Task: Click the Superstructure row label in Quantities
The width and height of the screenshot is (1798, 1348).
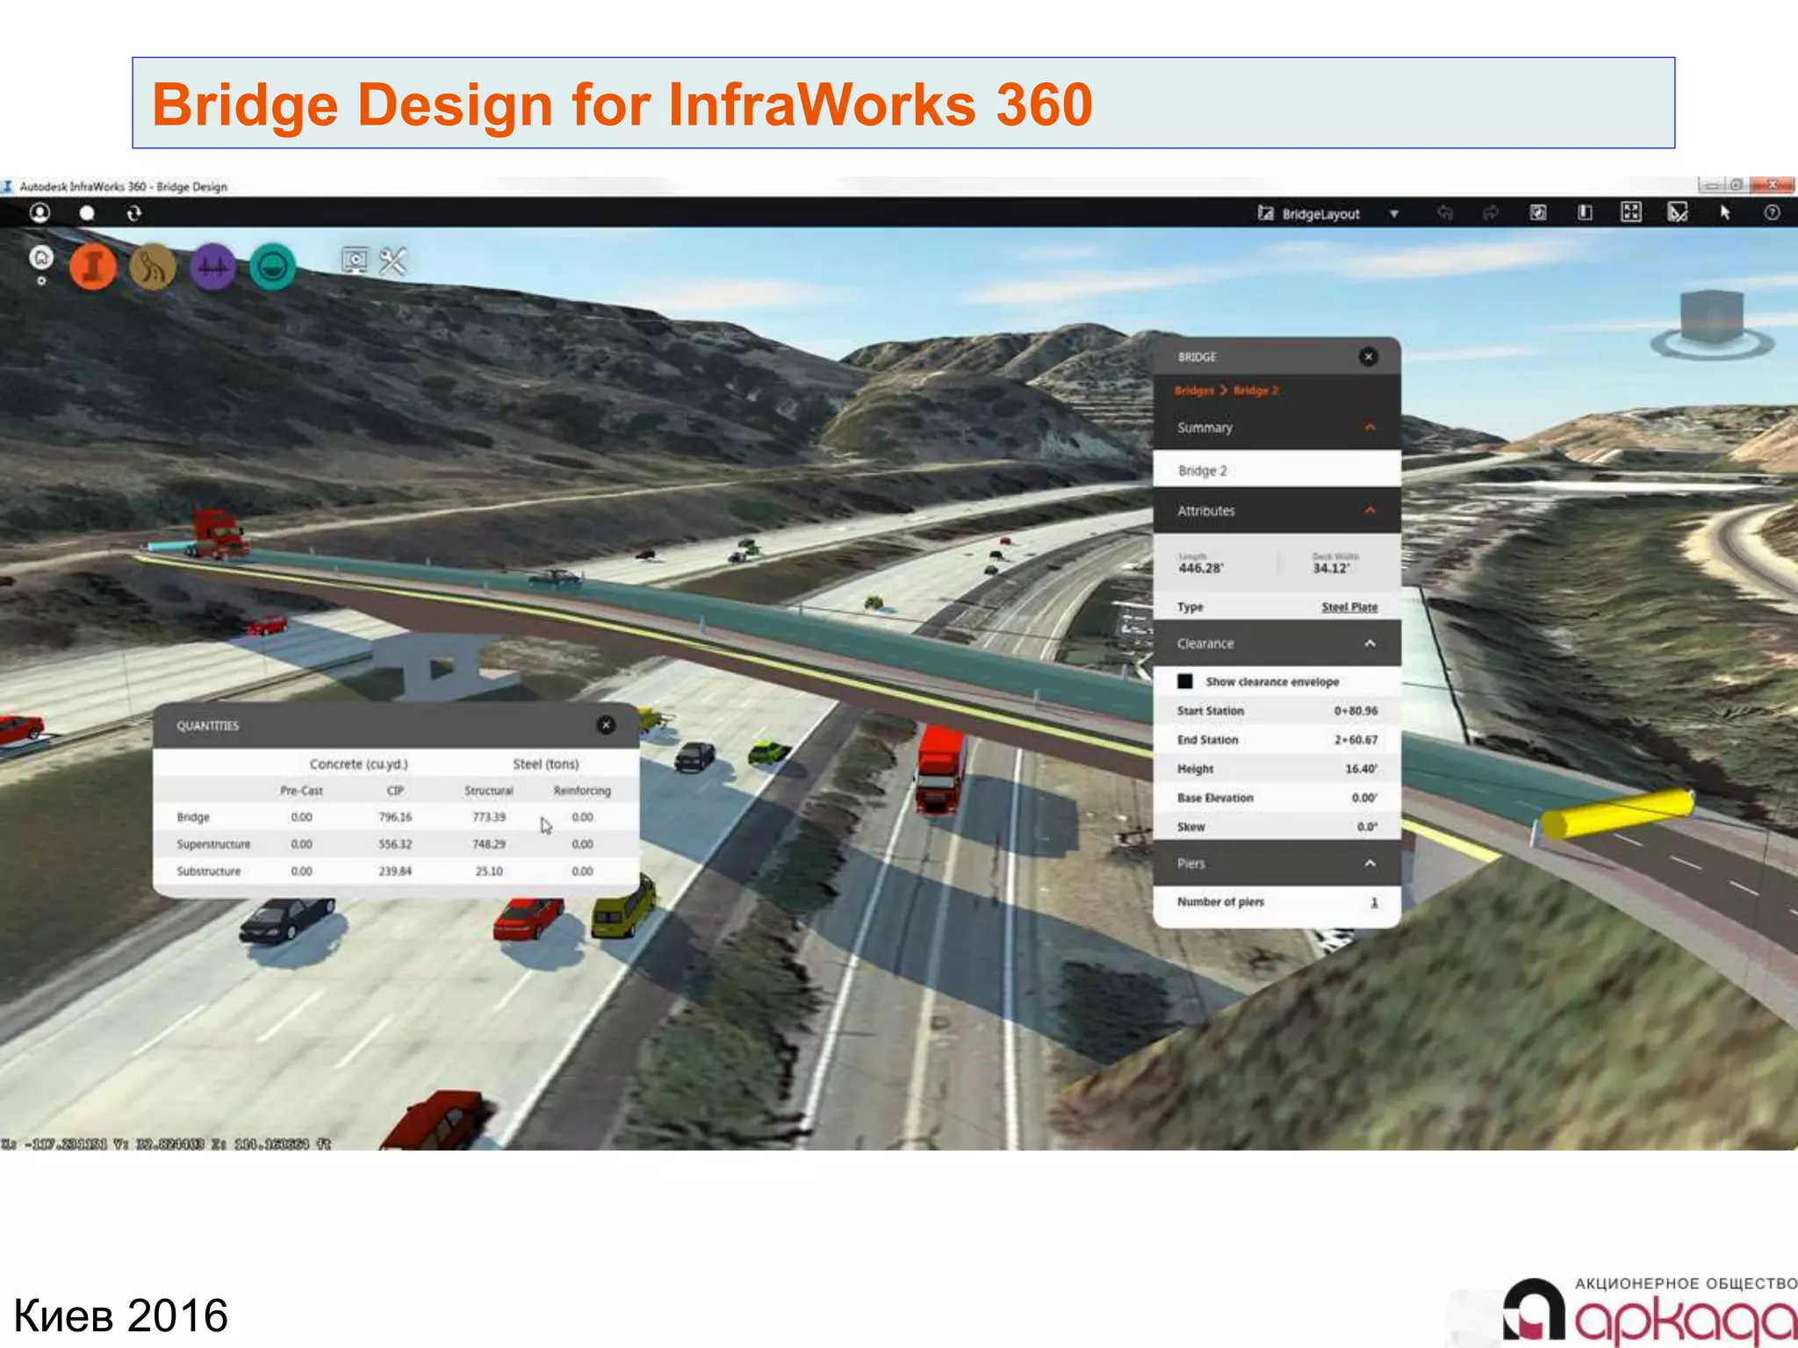Action: pyautogui.click(x=213, y=844)
